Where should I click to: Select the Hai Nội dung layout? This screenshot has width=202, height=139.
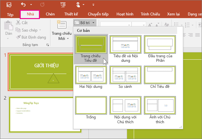[91, 77]
